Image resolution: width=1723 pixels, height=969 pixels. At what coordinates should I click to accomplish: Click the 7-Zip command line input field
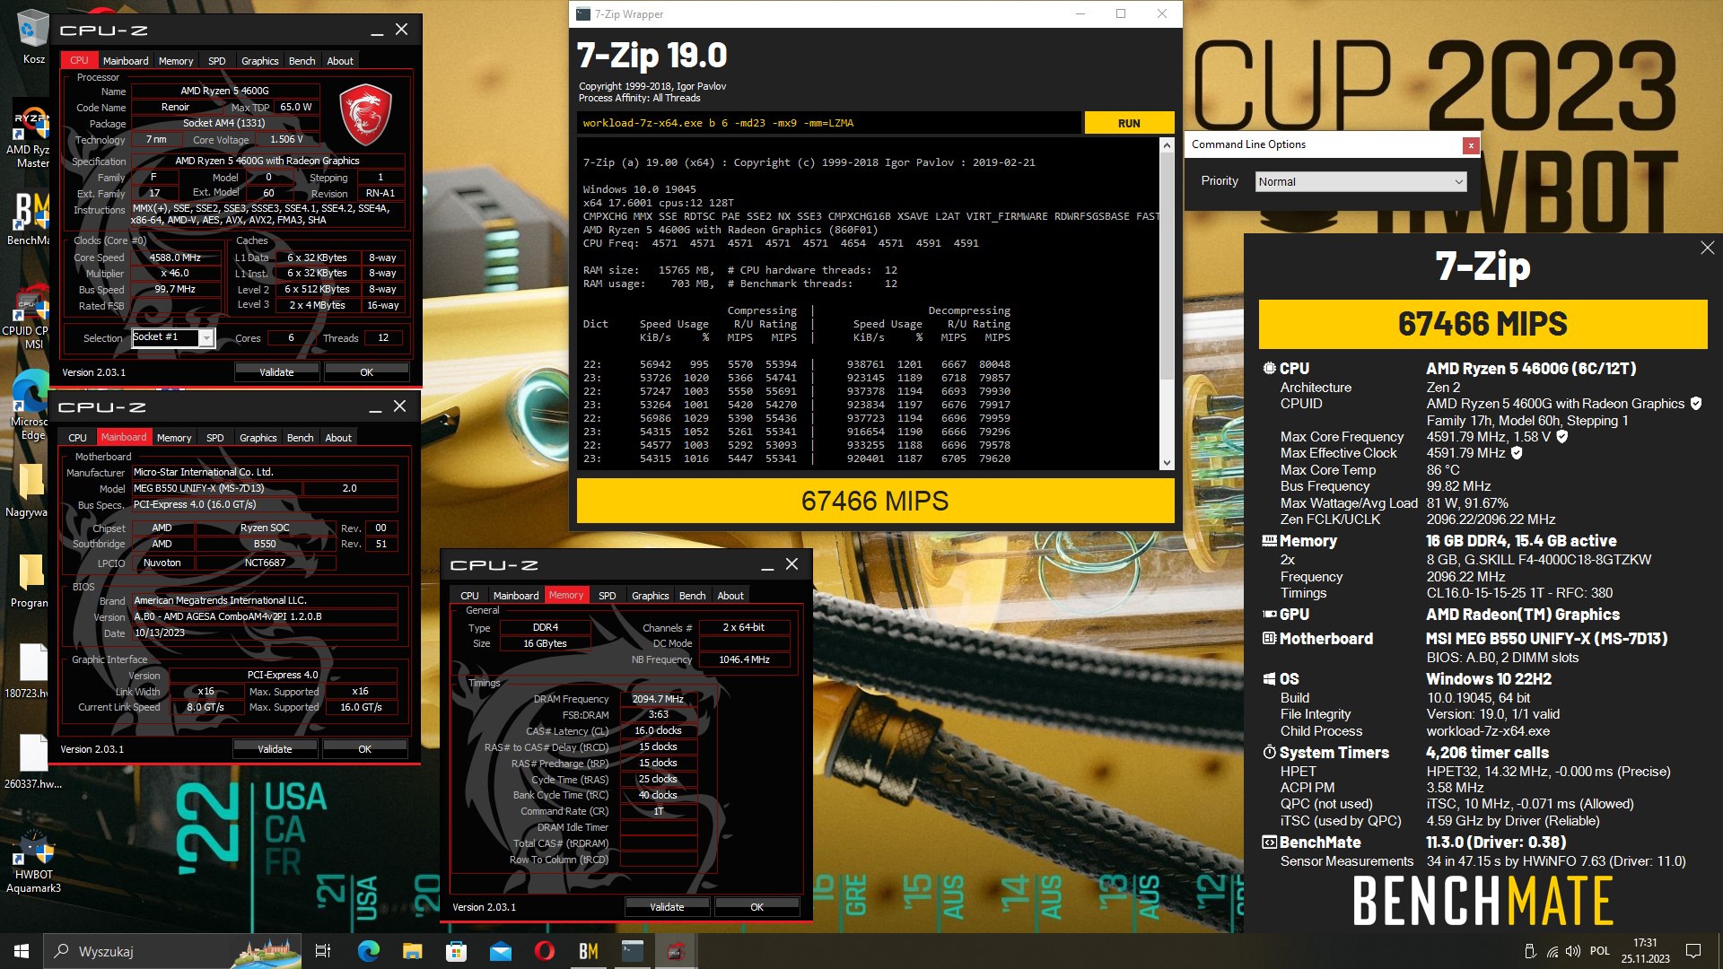pos(828,123)
